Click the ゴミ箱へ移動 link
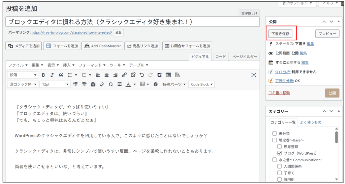This screenshot has width=345, height=184. tap(279, 93)
